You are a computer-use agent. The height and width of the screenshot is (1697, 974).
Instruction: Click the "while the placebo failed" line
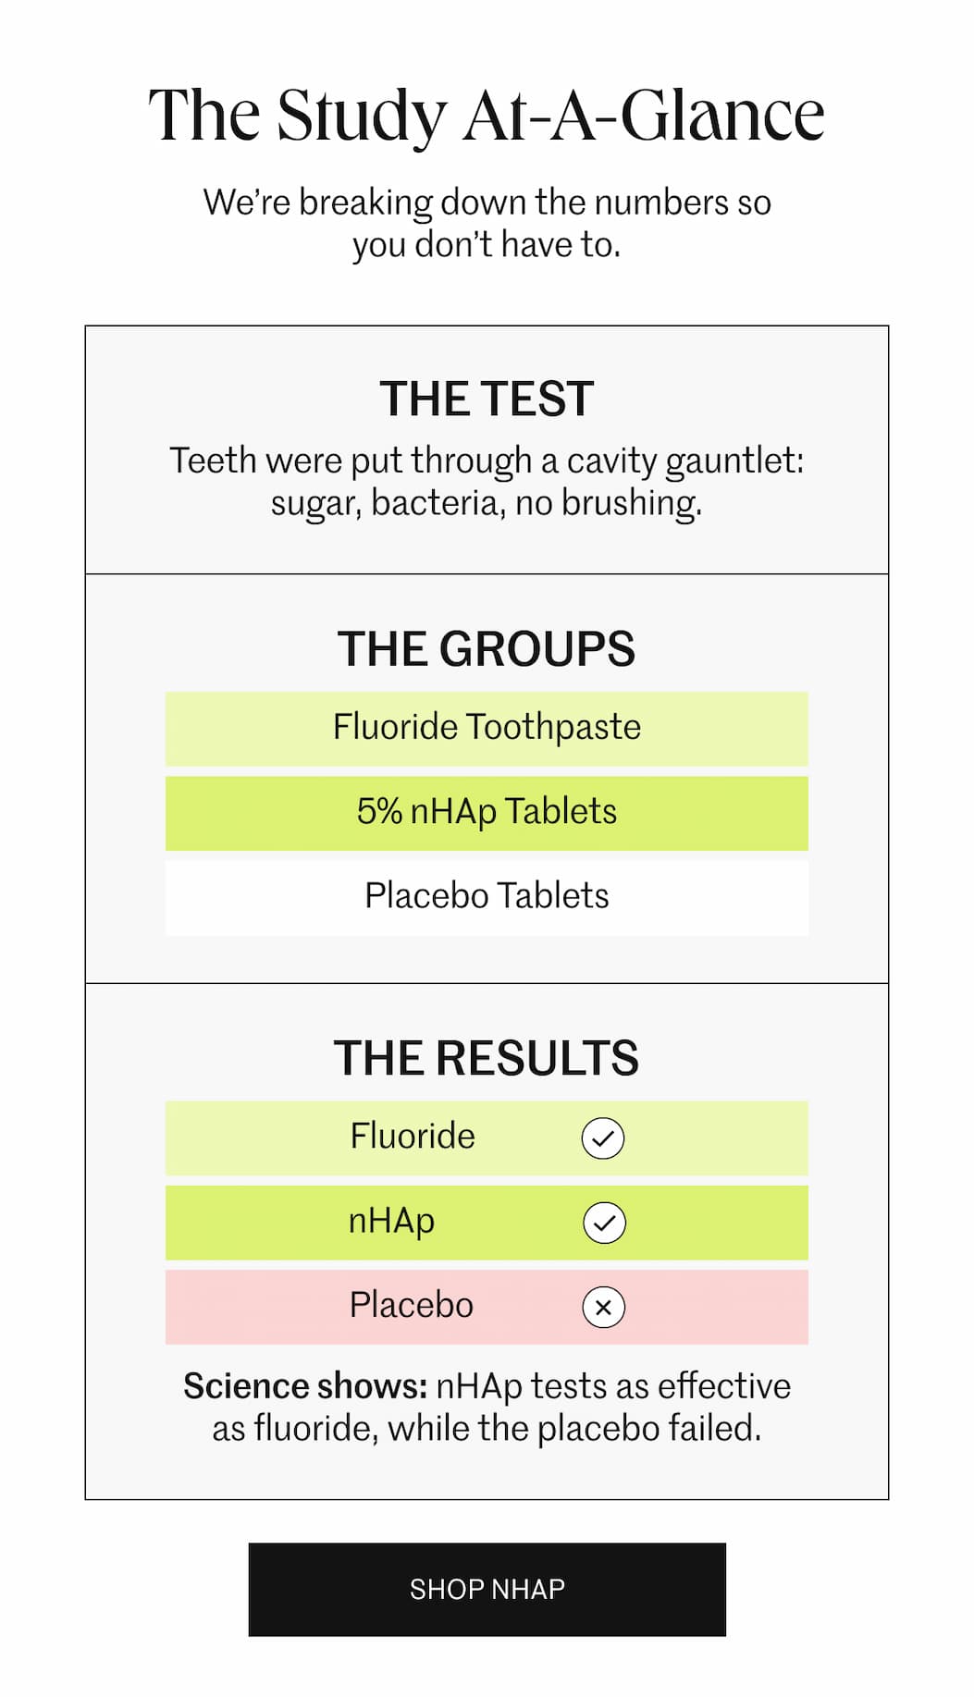[487, 1429]
